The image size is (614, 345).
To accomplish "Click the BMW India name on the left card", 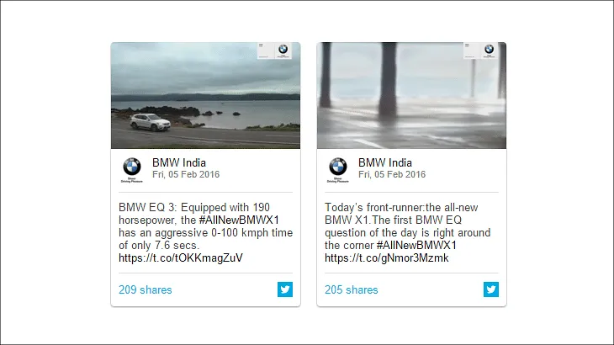I will tap(179, 162).
